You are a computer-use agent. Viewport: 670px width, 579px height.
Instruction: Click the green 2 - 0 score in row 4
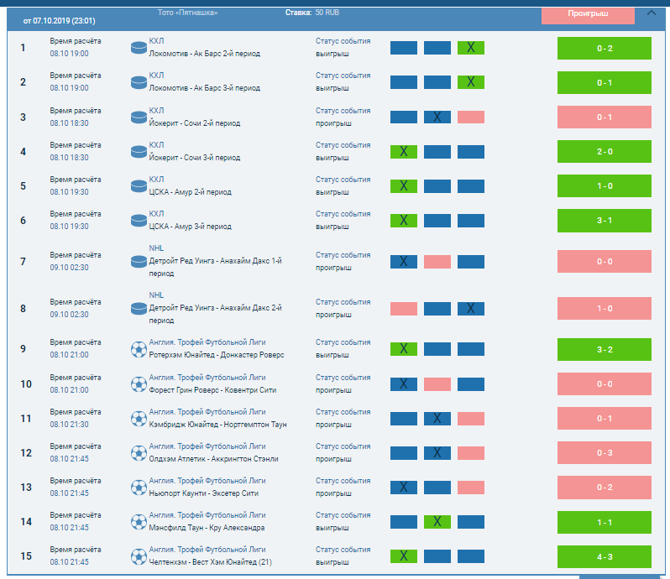(605, 152)
